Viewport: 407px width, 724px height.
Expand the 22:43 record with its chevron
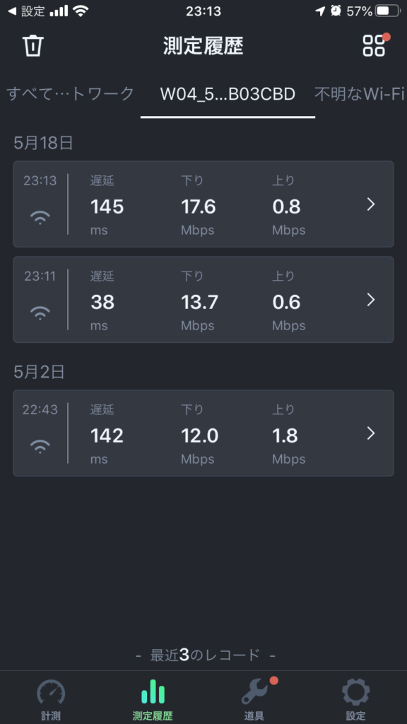coord(370,433)
